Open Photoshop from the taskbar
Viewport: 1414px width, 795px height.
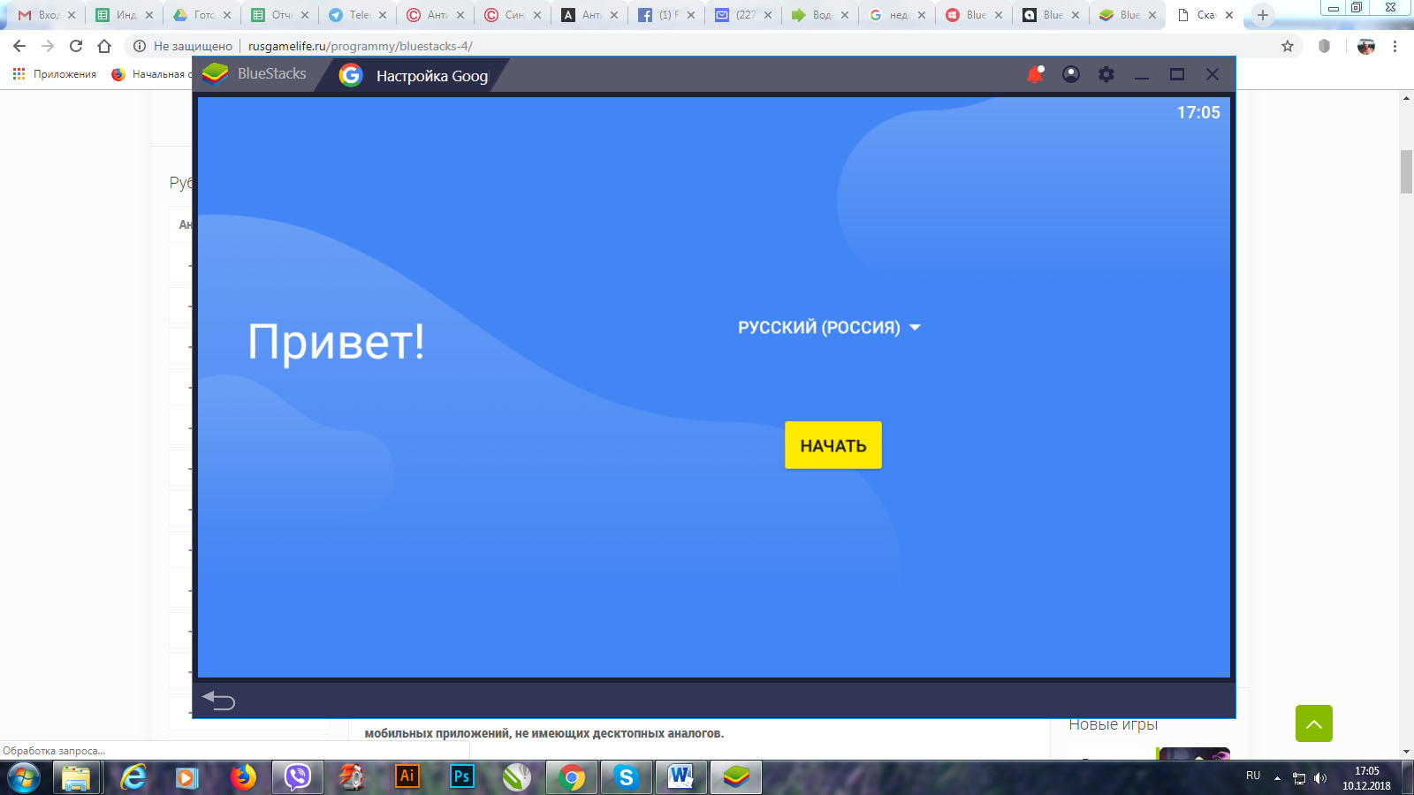[461, 776]
